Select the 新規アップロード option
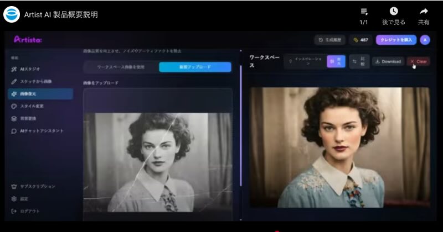This screenshot has width=443, height=232. [195, 67]
